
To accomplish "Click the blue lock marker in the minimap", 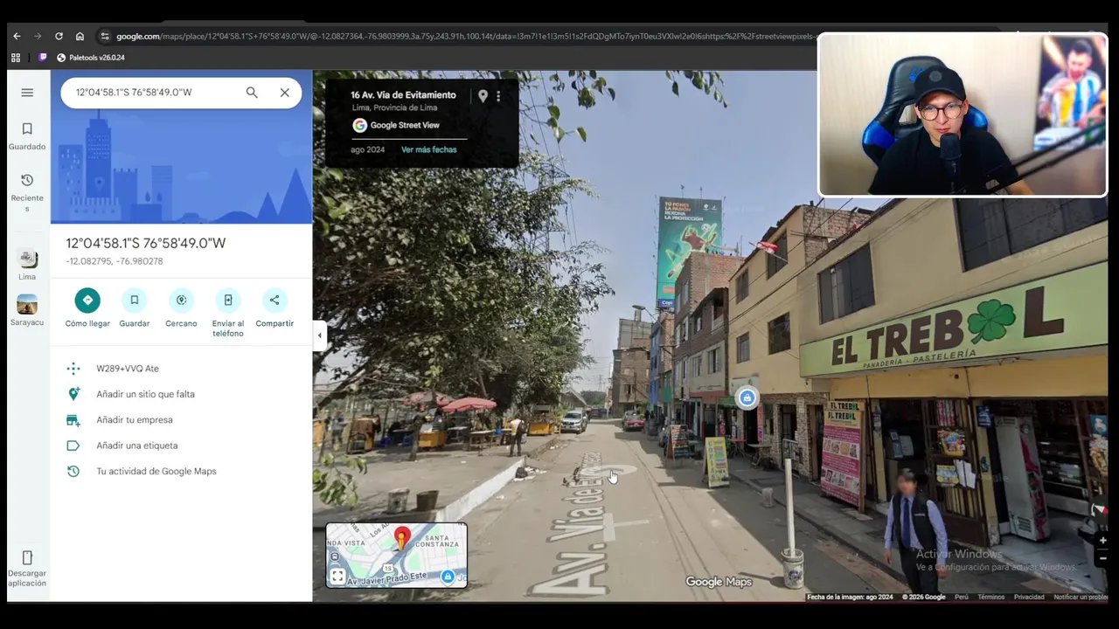I will point(448,577).
